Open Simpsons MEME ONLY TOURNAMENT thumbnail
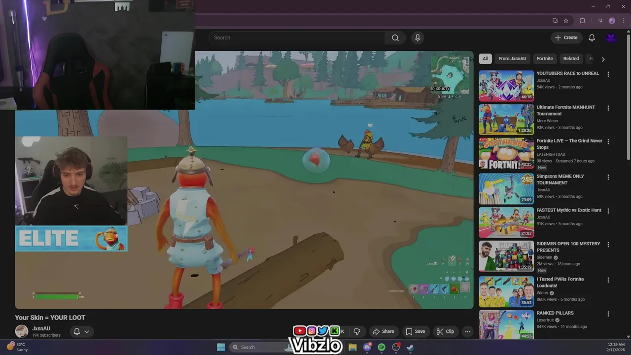Screen dimensions: 631x355 click(x=506, y=189)
